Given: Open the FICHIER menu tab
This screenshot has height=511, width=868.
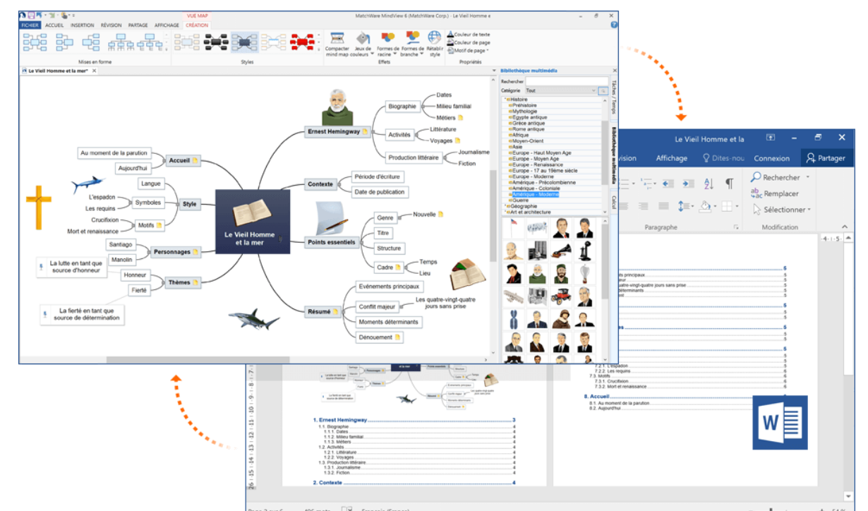Looking at the screenshot, I should pyautogui.click(x=30, y=25).
